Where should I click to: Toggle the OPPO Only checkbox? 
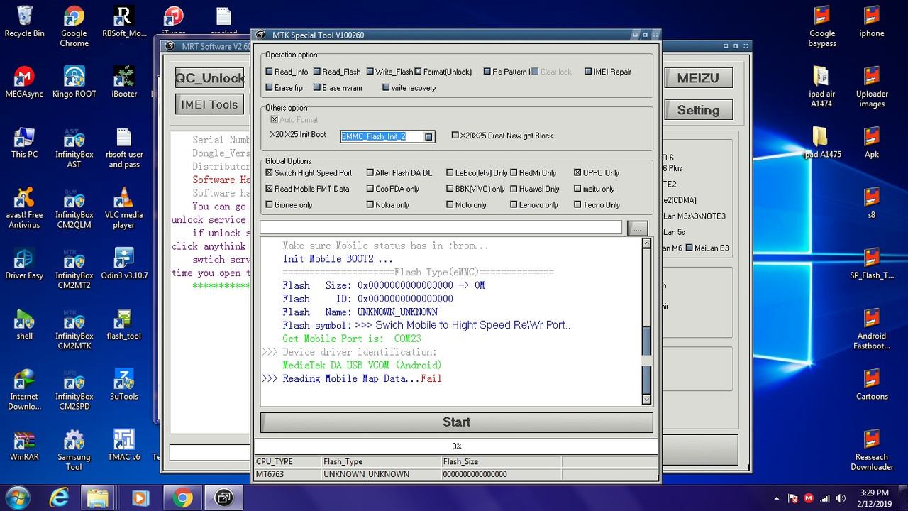pyautogui.click(x=577, y=172)
